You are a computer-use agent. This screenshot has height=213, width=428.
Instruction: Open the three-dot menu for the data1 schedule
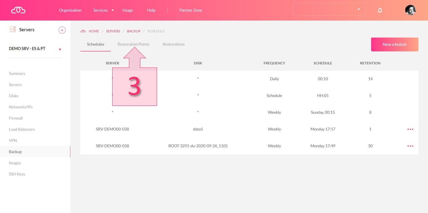[x=410, y=129]
